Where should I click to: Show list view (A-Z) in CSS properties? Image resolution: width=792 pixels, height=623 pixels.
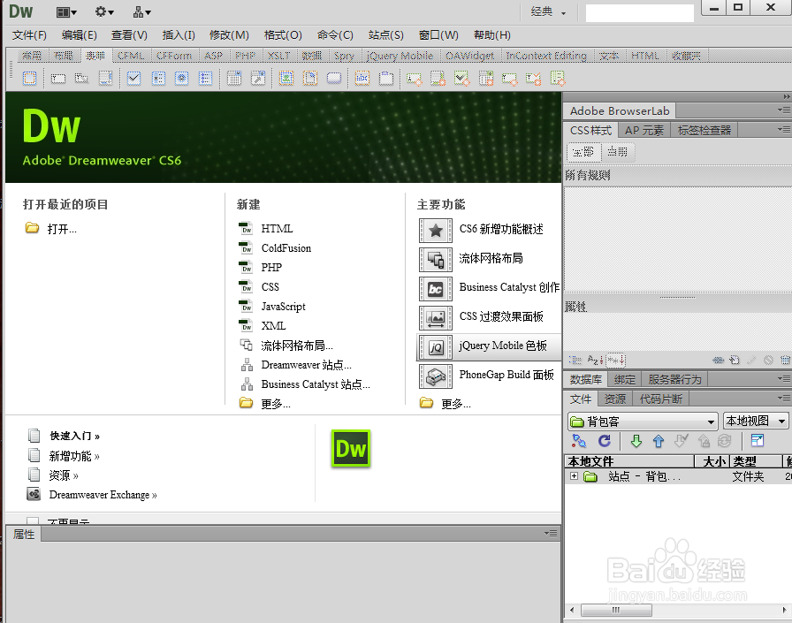click(595, 360)
